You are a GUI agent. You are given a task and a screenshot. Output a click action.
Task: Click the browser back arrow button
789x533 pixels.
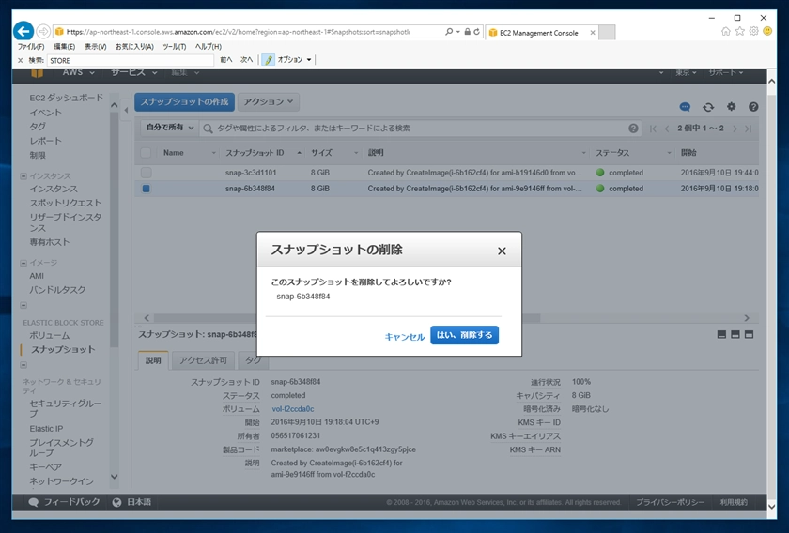[x=23, y=31]
